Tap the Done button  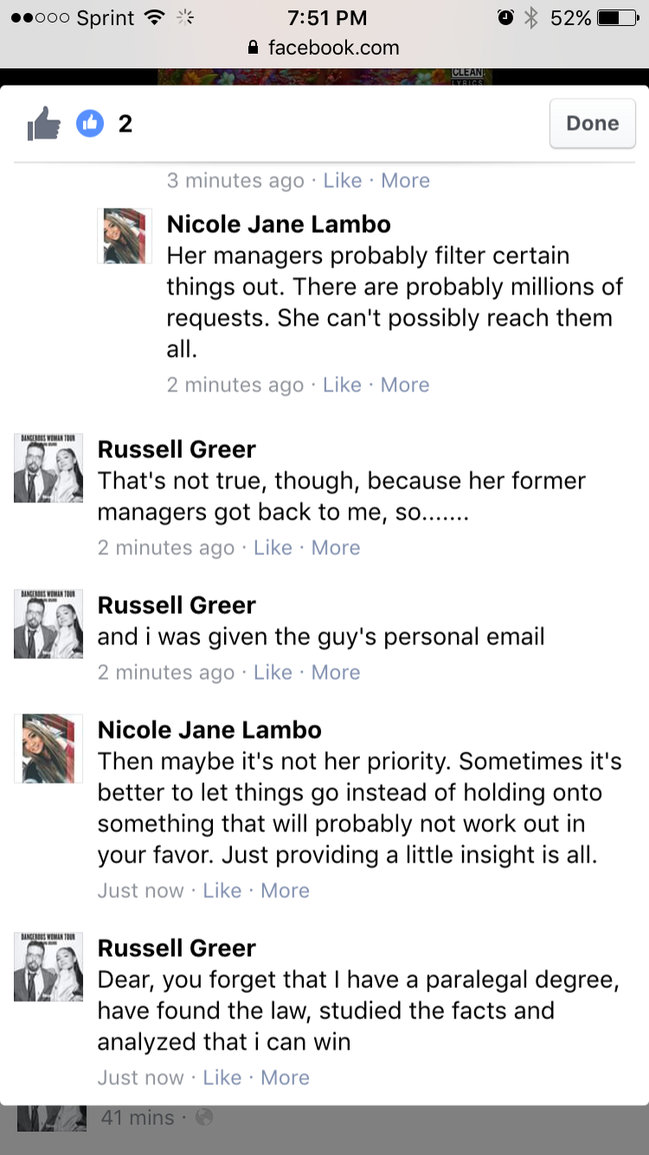click(593, 124)
